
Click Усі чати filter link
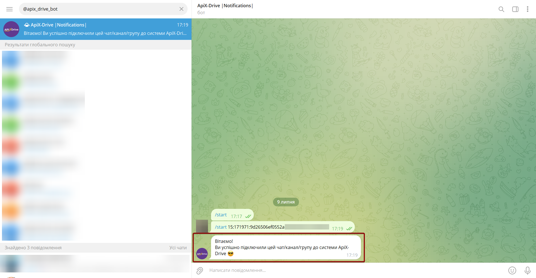coord(178,248)
